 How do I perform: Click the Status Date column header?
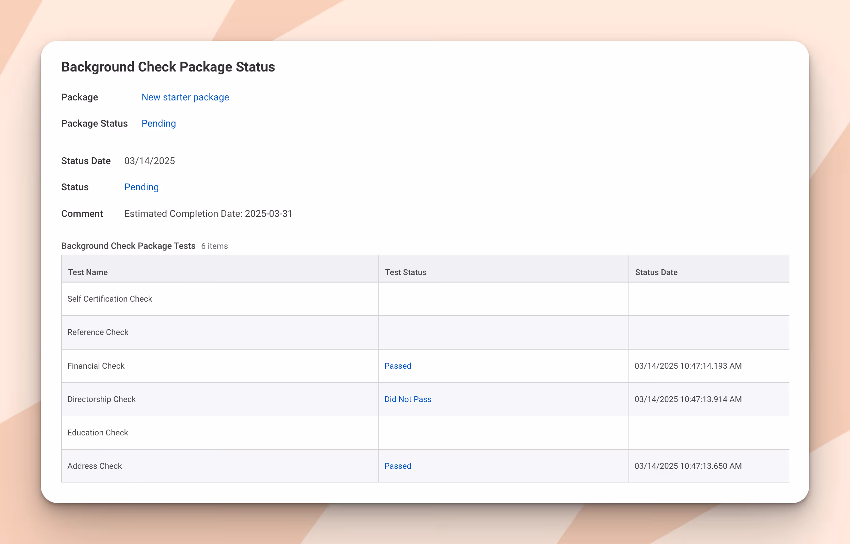656,272
